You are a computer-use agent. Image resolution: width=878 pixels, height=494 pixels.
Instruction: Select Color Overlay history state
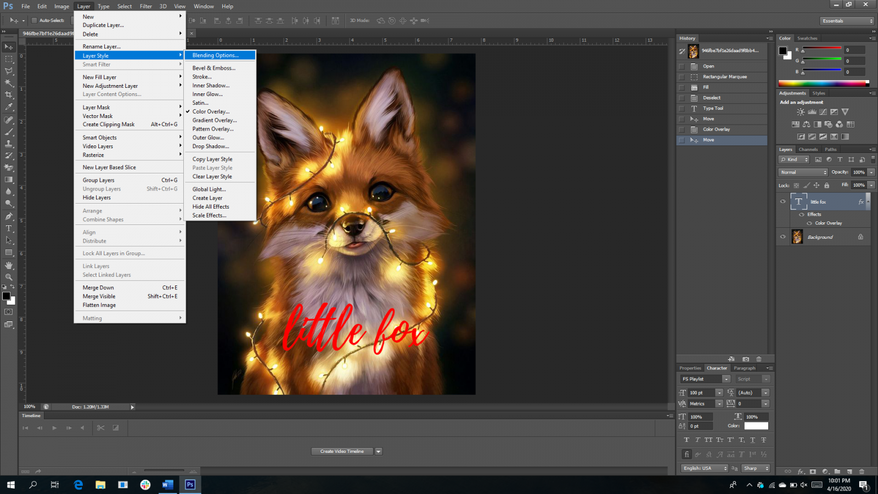click(716, 130)
